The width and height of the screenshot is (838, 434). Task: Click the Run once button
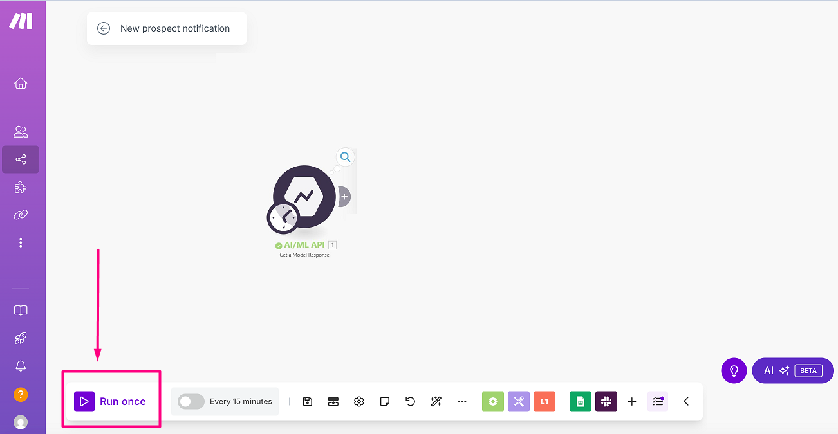coord(111,401)
